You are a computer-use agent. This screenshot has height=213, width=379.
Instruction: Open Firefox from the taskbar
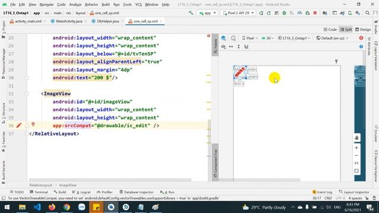(x=52, y=207)
